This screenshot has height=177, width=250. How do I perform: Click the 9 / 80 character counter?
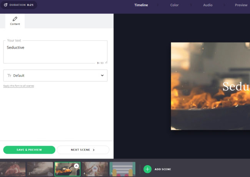100,63
